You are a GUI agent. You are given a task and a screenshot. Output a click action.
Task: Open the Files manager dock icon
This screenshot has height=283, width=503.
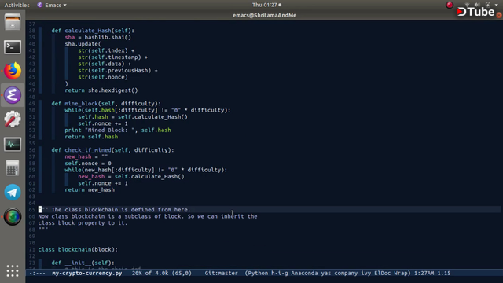[x=13, y=23]
